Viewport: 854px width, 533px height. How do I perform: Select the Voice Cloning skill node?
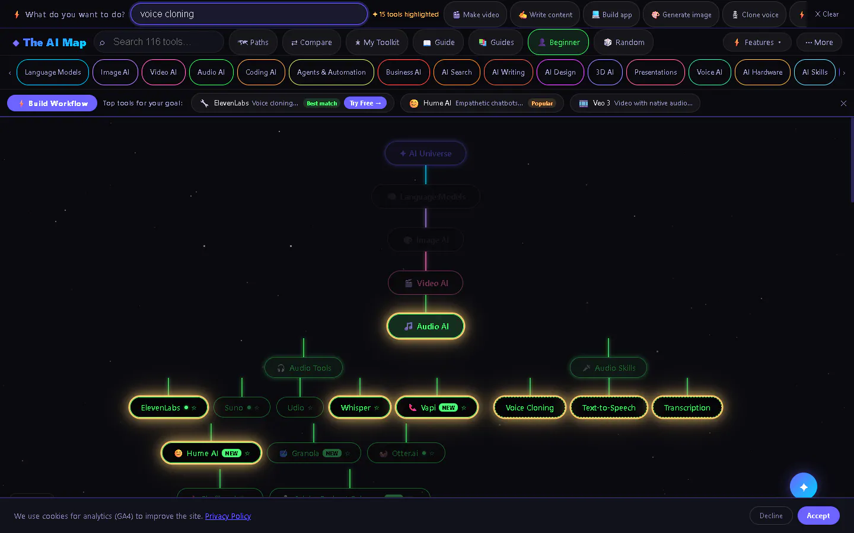click(530, 407)
